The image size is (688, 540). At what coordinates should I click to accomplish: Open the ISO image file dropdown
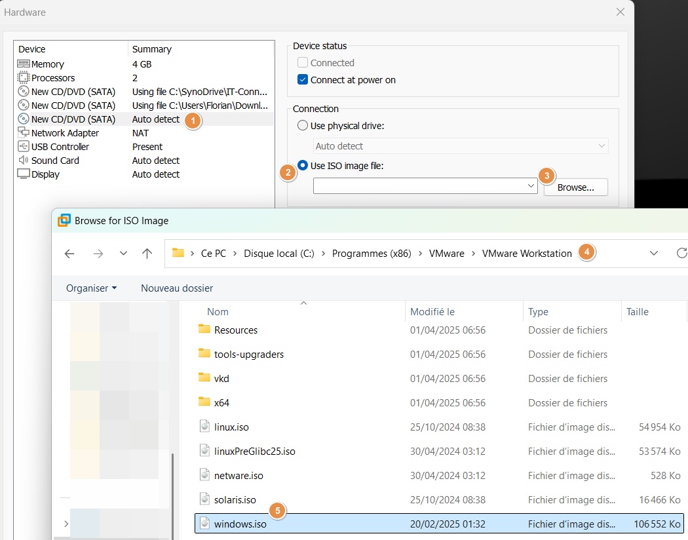(x=531, y=185)
